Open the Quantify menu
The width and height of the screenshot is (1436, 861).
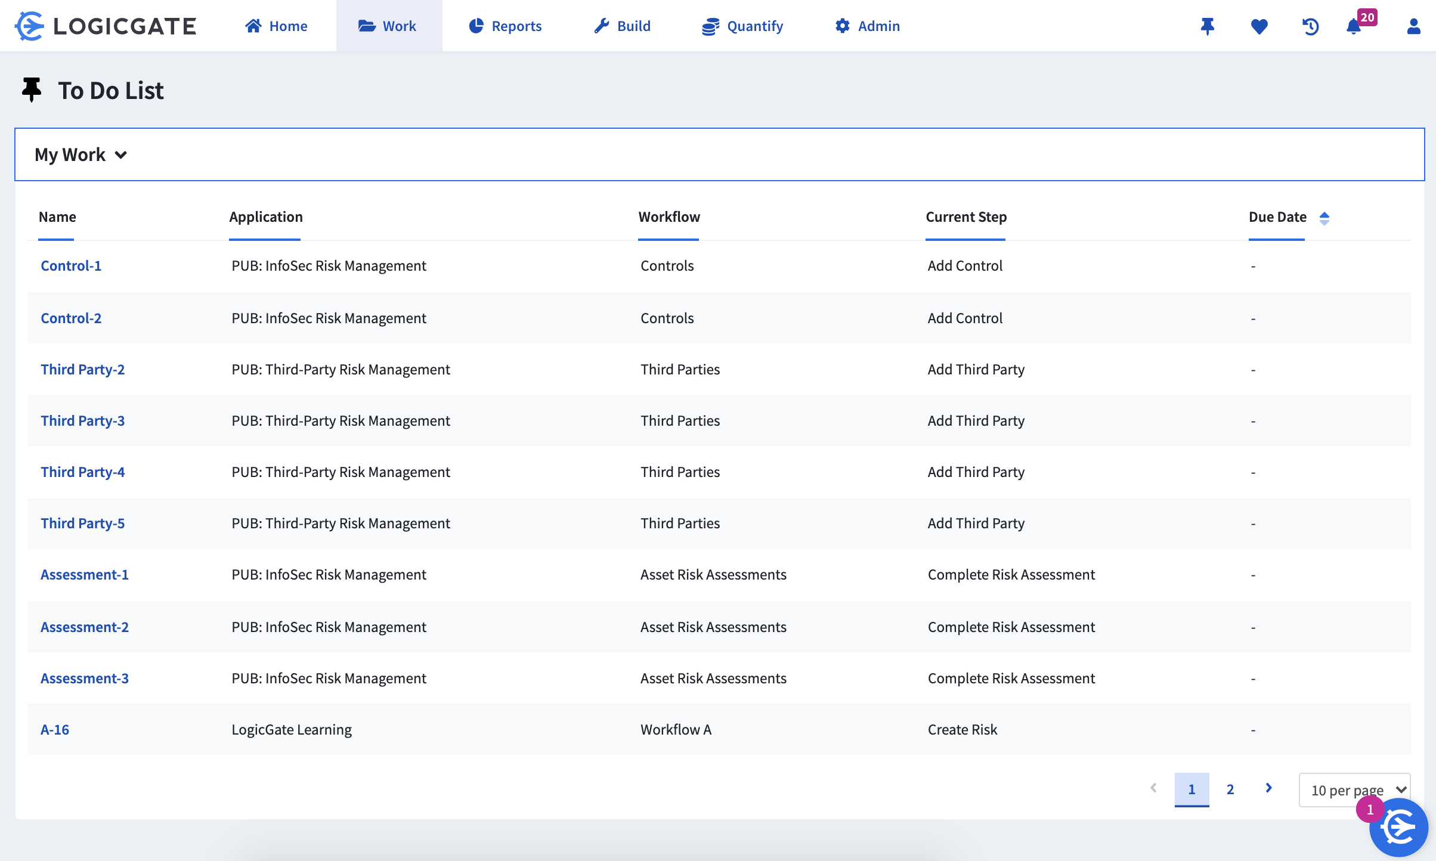click(x=742, y=26)
